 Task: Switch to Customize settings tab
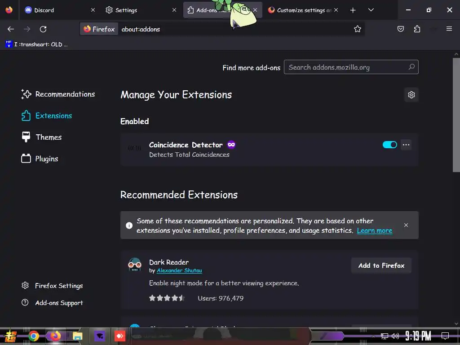(303, 10)
